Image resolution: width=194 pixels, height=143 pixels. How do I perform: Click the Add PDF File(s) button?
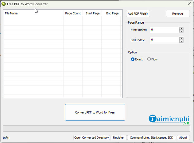pos(138,13)
